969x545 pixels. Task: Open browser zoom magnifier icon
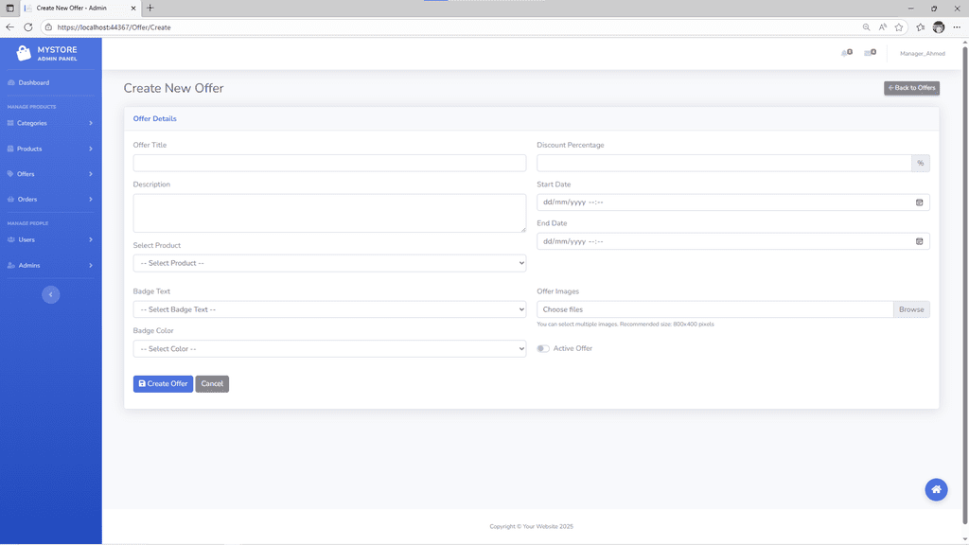[x=866, y=27]
